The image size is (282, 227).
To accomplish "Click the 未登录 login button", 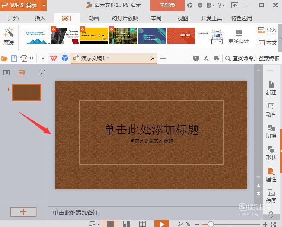I will pos(167,5).
